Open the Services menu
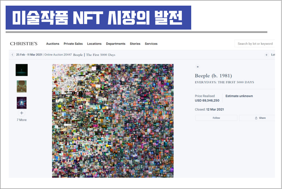This screenshot has height=189, width=282. 151,44
